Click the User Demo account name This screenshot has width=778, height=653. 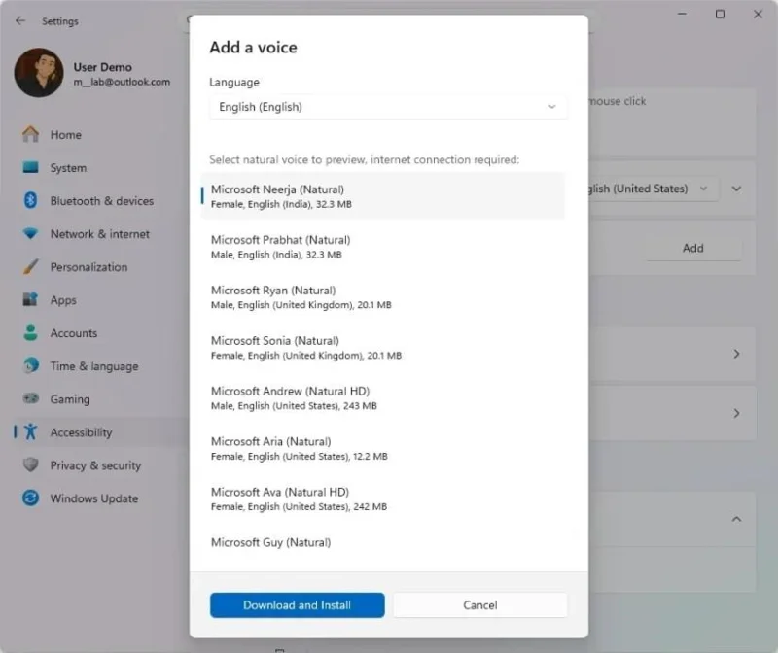pyautogui.click(x=103, y=67)
